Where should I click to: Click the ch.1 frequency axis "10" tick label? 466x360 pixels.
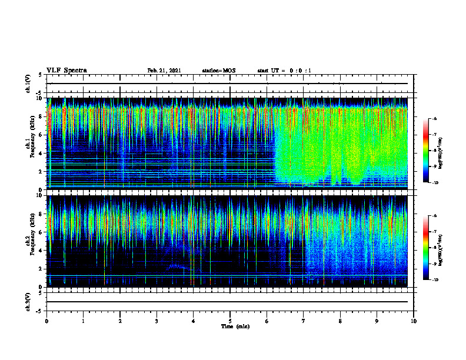pyautogui.click(x=39, y=98)
